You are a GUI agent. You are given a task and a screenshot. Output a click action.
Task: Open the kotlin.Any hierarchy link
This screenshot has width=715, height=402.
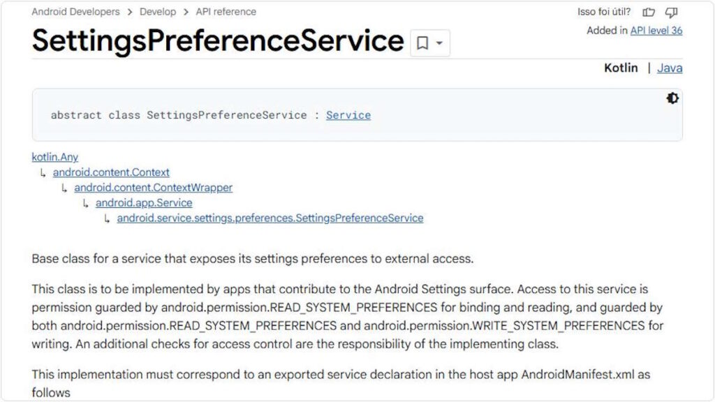point(55,157)
